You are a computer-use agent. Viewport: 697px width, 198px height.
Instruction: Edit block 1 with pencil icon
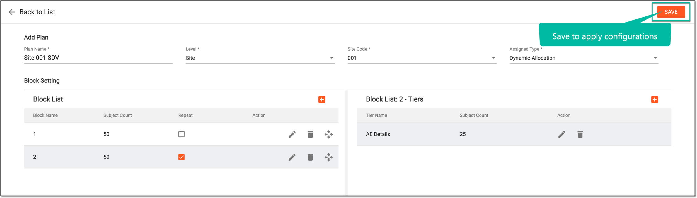(292, 135)
